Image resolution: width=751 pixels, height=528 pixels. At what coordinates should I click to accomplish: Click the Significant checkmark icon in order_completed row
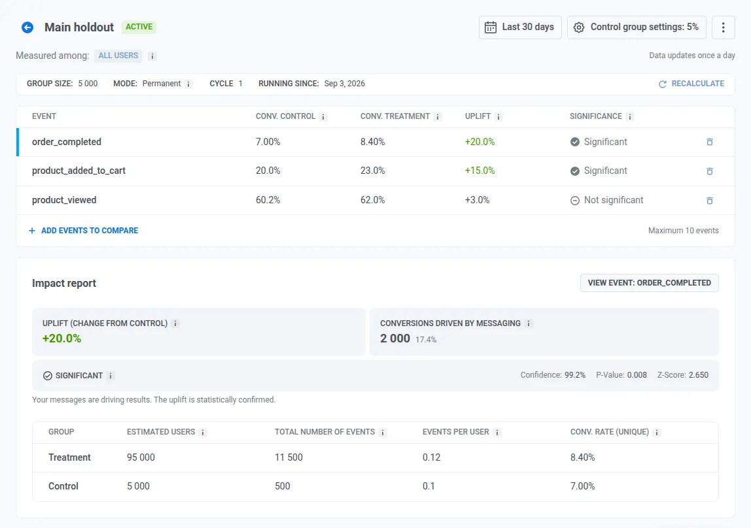[575, 142]
